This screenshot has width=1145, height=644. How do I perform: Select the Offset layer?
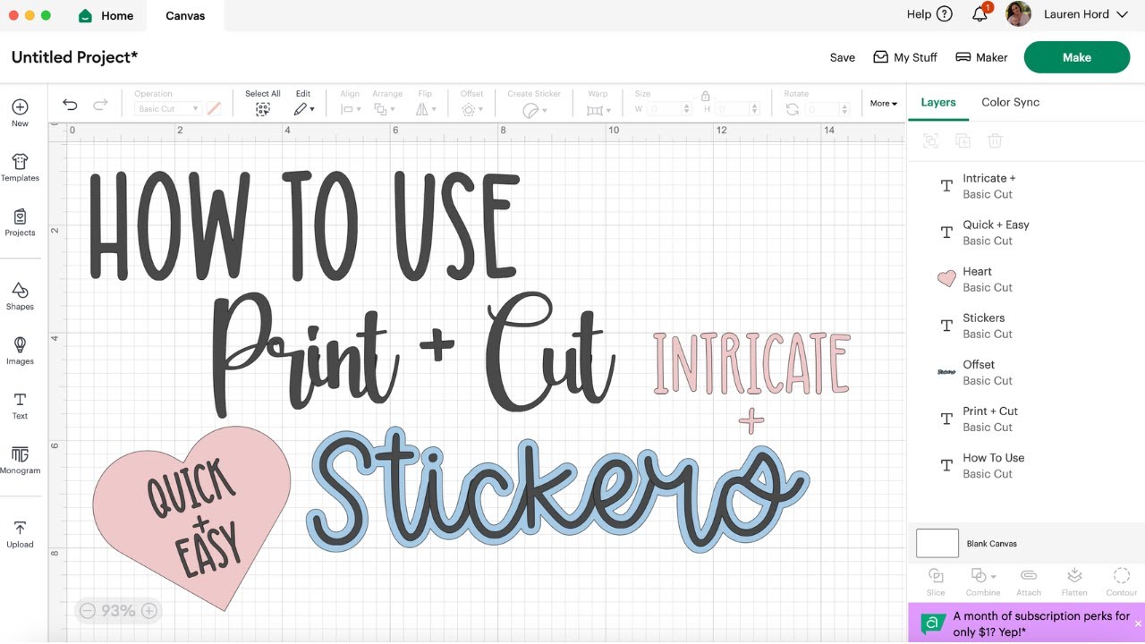1026,372
